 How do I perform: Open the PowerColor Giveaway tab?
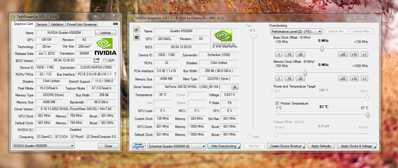coord(82,24)
